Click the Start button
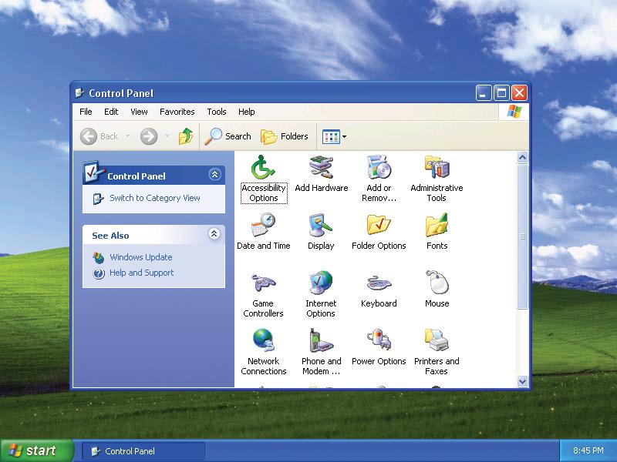617x462 pixels. tap(36, 450)
